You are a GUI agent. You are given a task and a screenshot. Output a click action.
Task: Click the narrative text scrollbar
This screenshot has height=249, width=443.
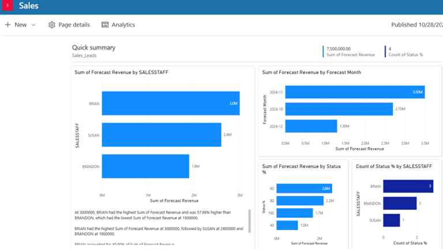(x=249, y=221)
